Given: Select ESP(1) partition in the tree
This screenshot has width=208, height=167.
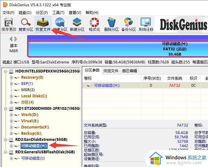Looking at the screenshot, I should click(x=27, y=84).
